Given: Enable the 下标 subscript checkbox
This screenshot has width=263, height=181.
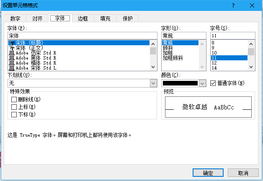Looking at the screenshot, I should 14,114.
